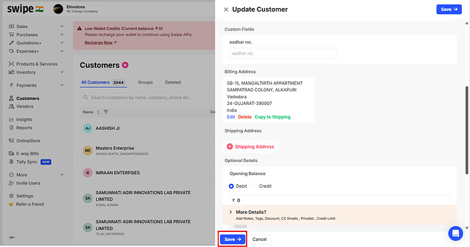Expand the Sales menu chevron
470x247 pixels.
62,27
